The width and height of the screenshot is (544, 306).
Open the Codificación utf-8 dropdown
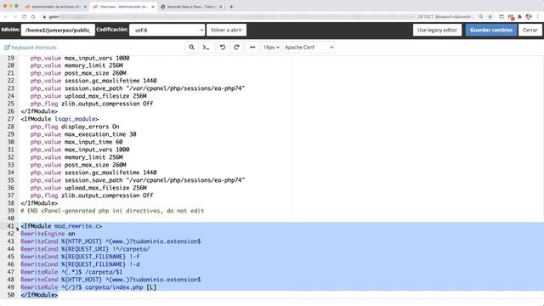(167, 30)
